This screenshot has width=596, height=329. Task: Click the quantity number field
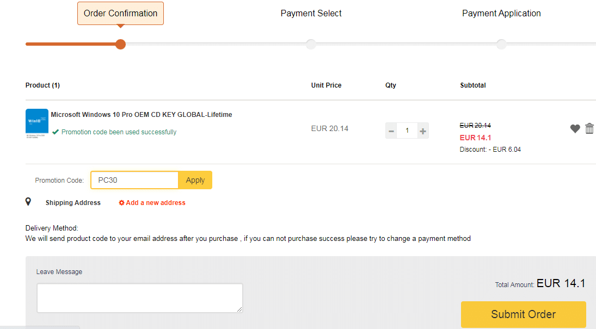407,131
